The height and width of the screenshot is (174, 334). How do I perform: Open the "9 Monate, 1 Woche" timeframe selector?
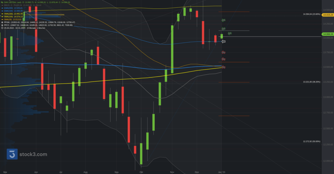36,28
